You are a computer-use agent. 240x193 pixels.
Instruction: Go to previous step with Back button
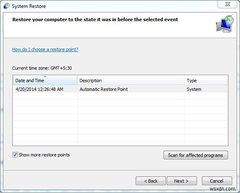click(x=151, y=181)
